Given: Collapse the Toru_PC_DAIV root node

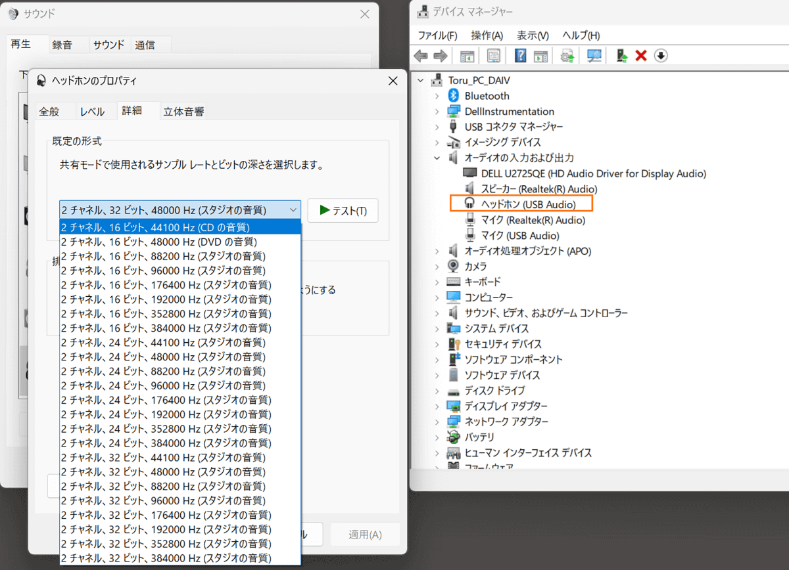Looking at the screenshot, I should click(x=421, y=80).
